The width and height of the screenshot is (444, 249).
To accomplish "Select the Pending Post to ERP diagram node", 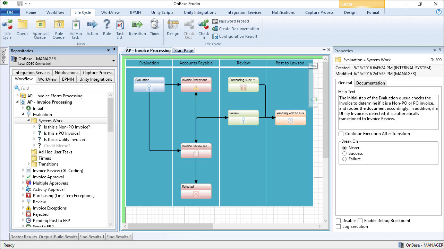I will click(290, 118).
